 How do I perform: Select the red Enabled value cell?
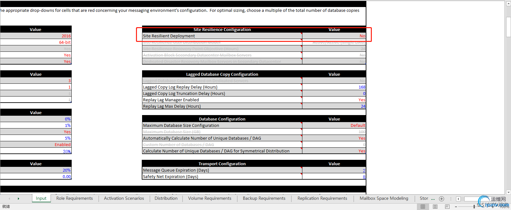coord(36,144)
